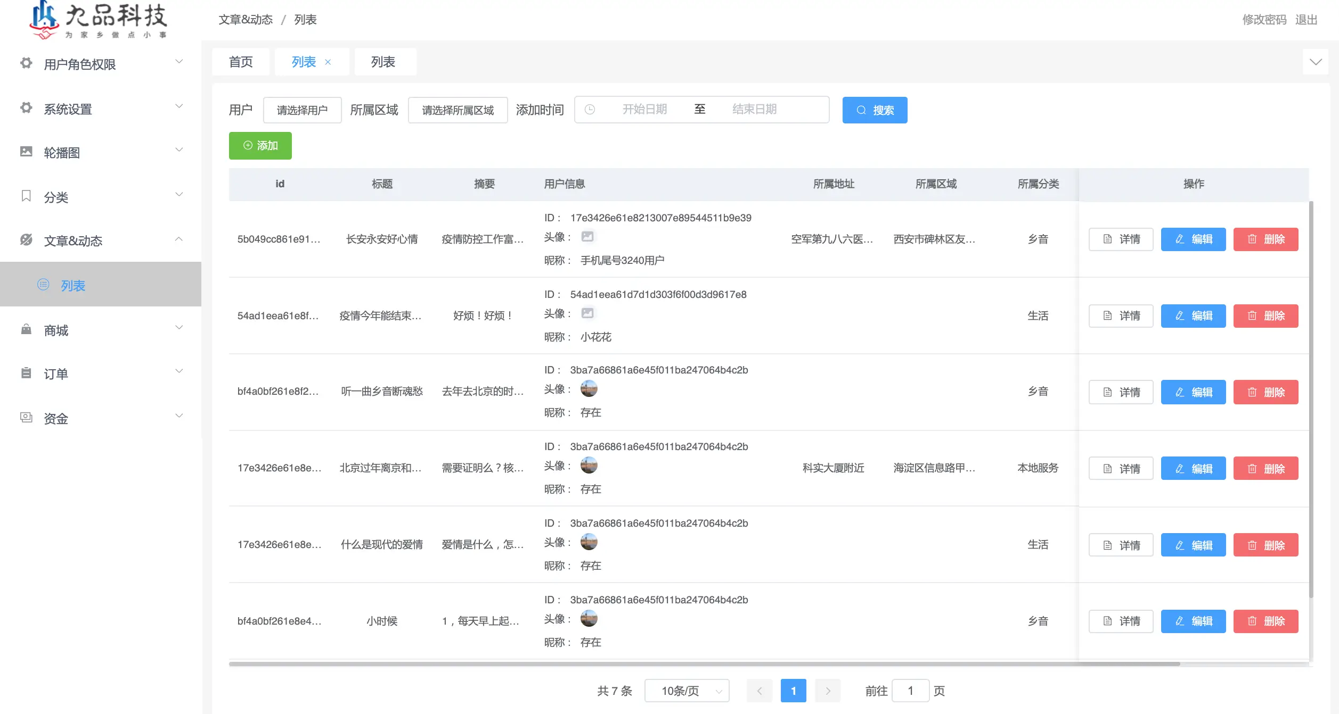Viewport: 1339px width, 714px height.
Task: Click the green 添加 button
Action: [260, 146]
